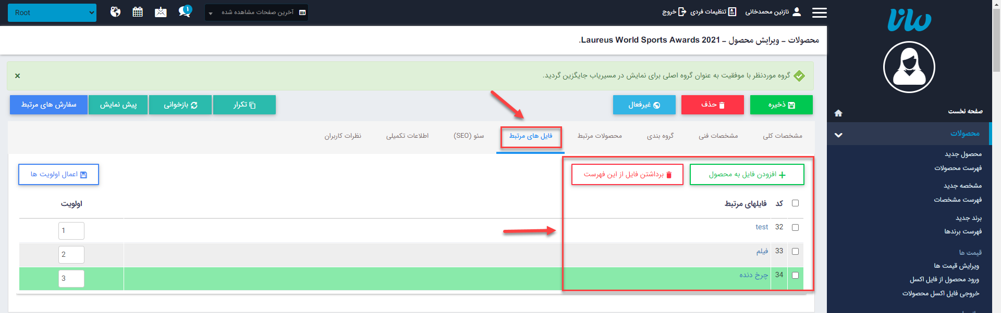The width and height of the screenshot is (1001, 313).
Task: Focus priority field showing 3
Action: click(x=71, y=279)
